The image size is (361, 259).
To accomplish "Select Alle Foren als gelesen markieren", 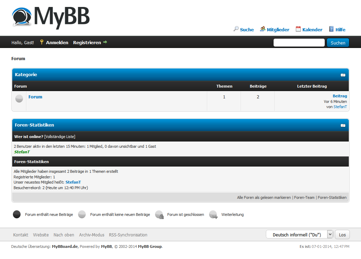I will point(264,197).
